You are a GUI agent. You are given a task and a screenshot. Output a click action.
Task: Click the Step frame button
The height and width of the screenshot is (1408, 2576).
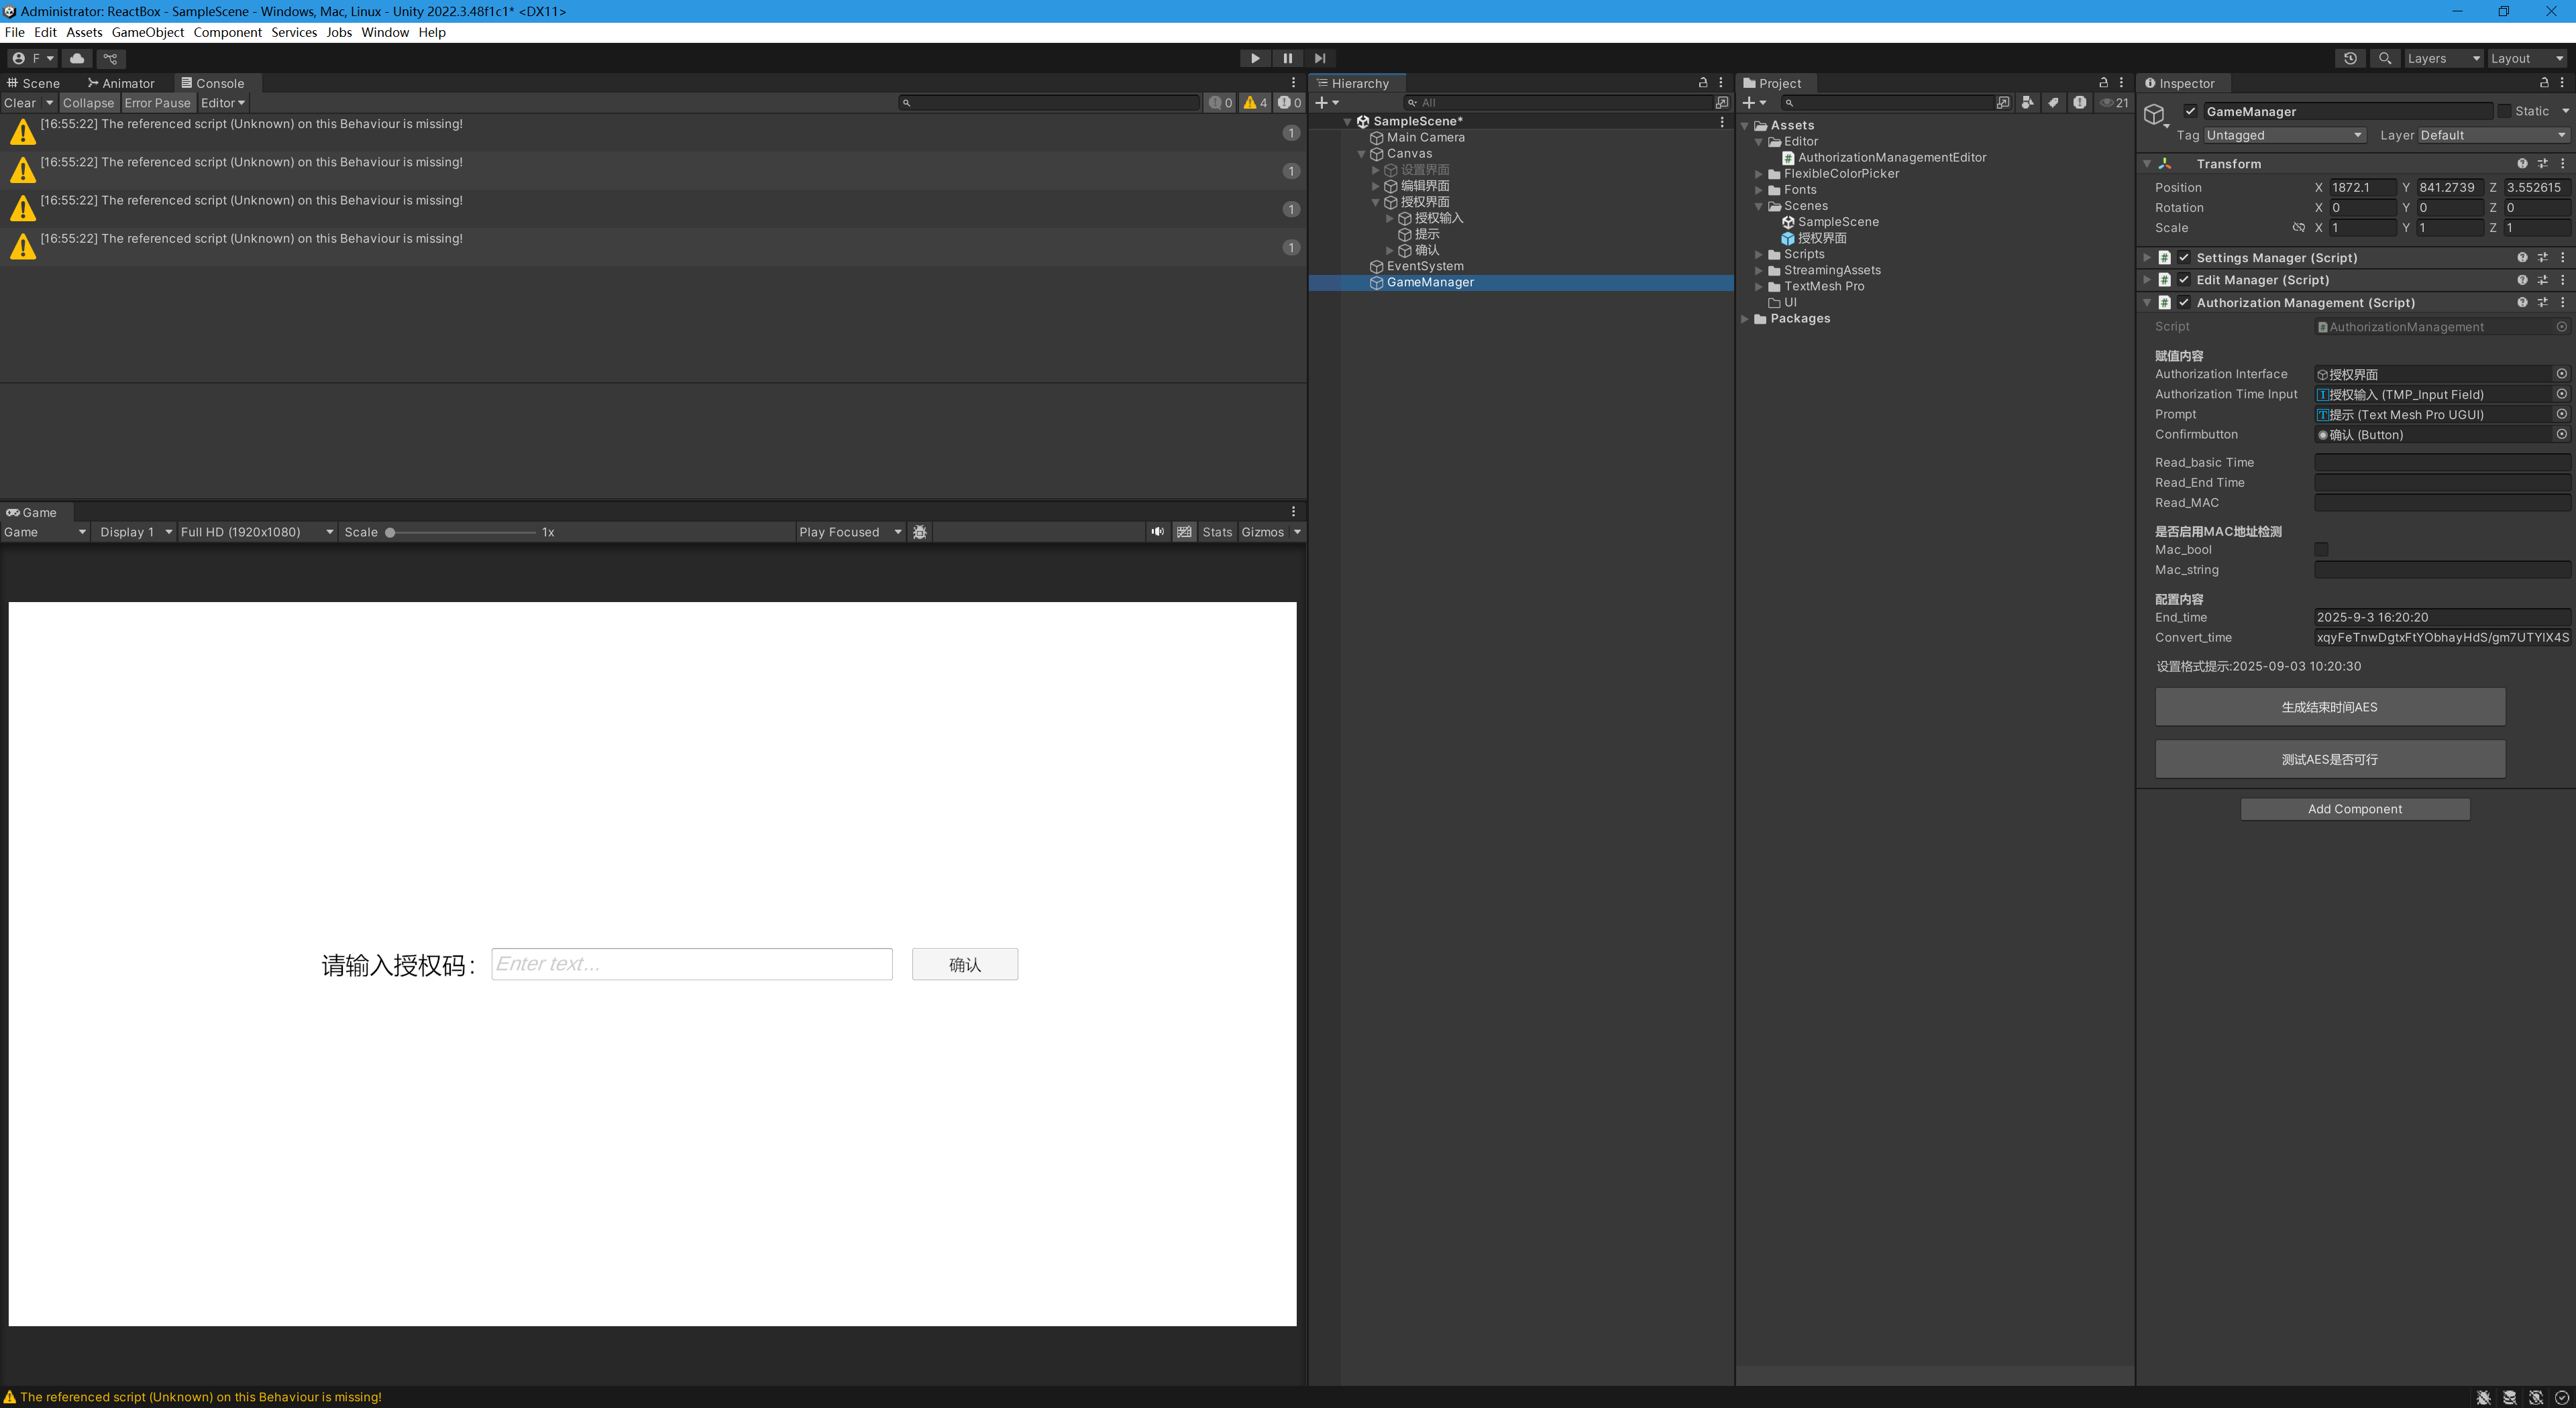(x=1320, y=58)
